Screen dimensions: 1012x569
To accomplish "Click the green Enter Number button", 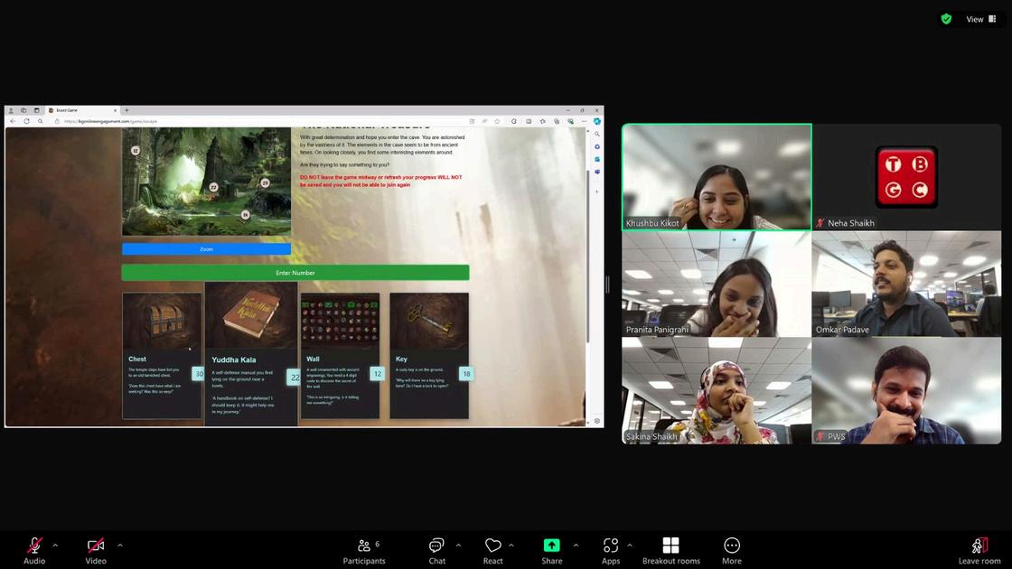I will [x=295, y=273].
